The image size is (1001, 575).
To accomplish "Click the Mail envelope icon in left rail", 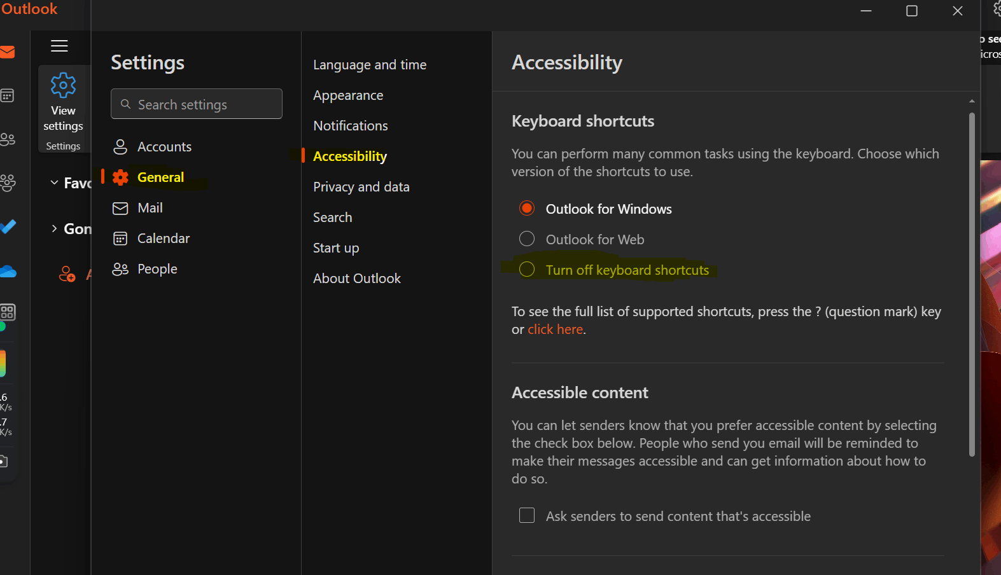I will [7, 52].
